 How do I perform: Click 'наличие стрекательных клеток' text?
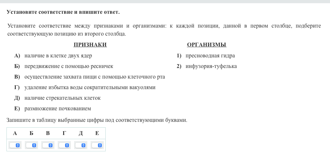[x=63, y=98]
